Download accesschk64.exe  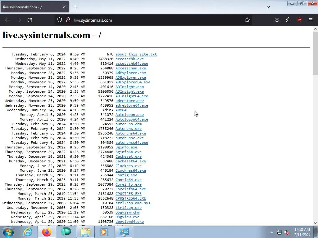(132, 64)
